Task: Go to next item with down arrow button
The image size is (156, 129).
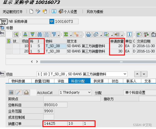Action: coord(144,74)
